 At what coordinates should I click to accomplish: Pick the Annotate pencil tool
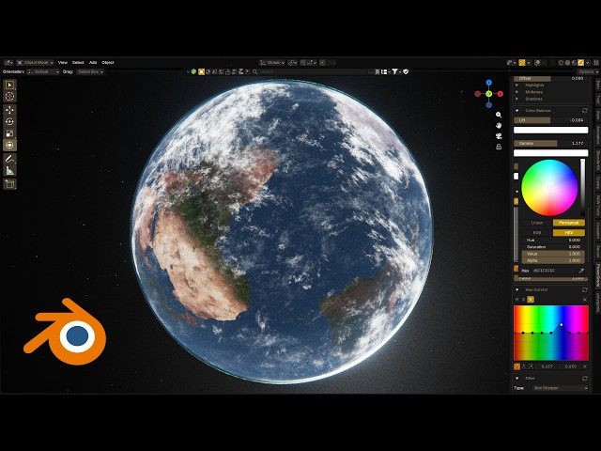(x=9, y=159)
